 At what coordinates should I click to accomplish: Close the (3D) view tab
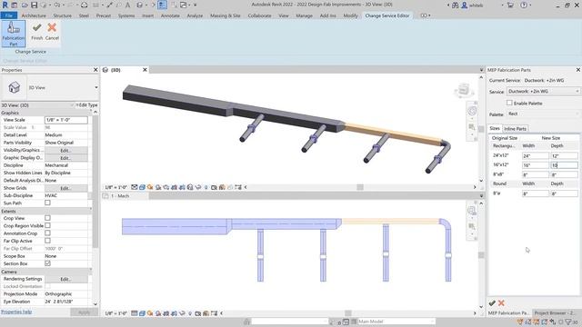pos(145,70)
